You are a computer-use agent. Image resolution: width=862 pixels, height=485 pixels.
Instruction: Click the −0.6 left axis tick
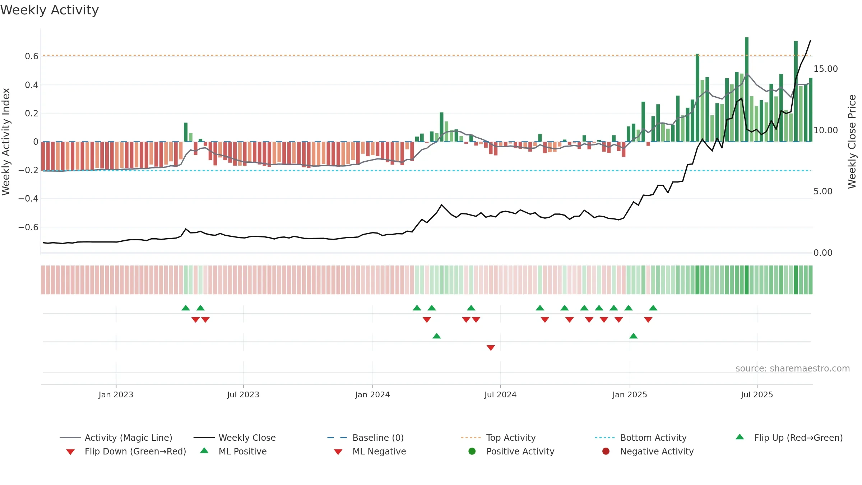point(28,227)
